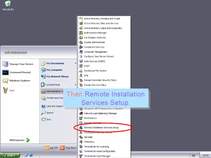Open My Network Places

coord(43,76)
